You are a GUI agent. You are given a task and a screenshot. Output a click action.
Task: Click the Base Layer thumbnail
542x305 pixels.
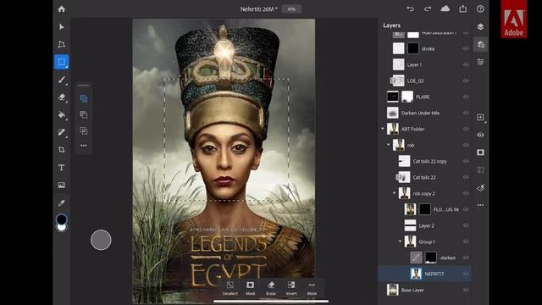(393, 290)
